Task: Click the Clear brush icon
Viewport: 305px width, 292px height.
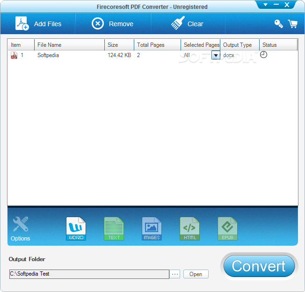Action: pyautogui.click(x=178, y=23)
